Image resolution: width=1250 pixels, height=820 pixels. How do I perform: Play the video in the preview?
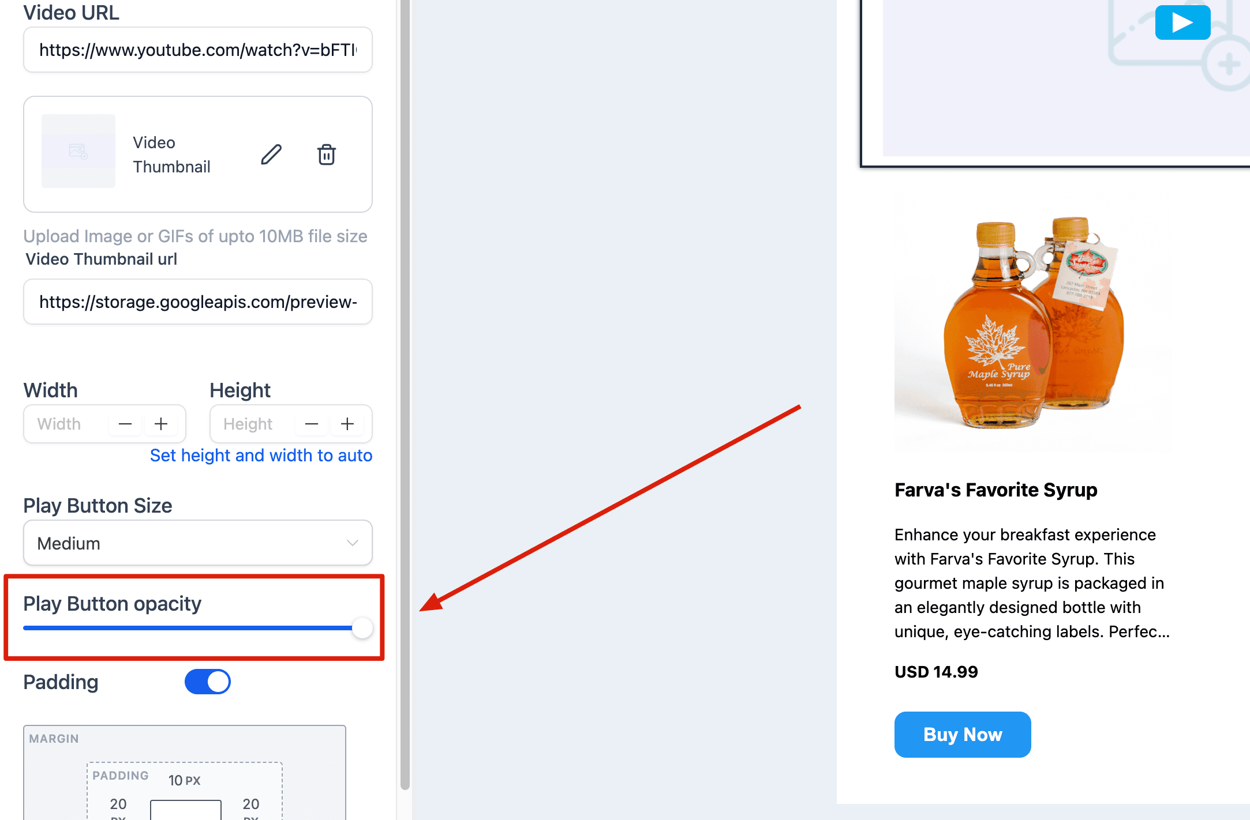(x=1182, y=22)
